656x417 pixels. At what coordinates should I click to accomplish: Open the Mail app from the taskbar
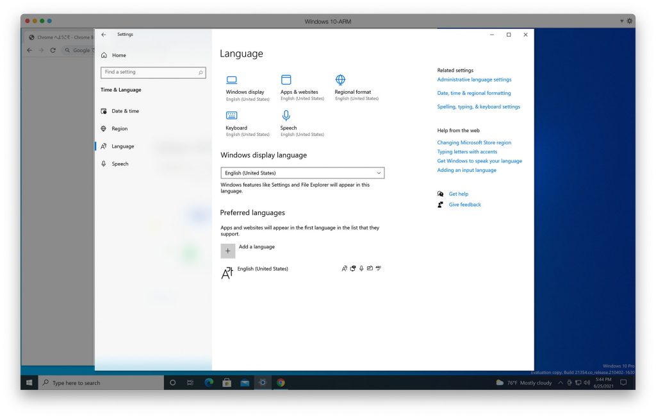pos(245,382)
